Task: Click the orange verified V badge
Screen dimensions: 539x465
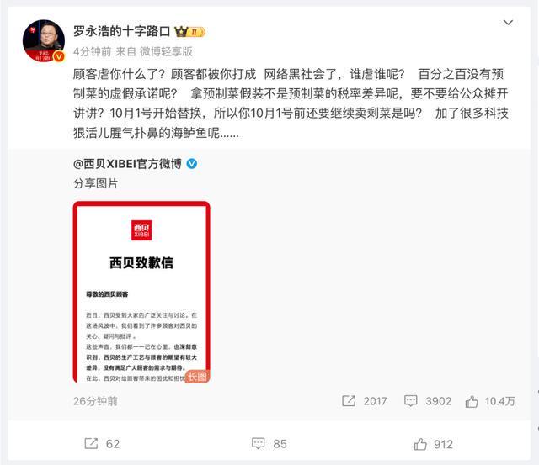Action: click(59, 56)
